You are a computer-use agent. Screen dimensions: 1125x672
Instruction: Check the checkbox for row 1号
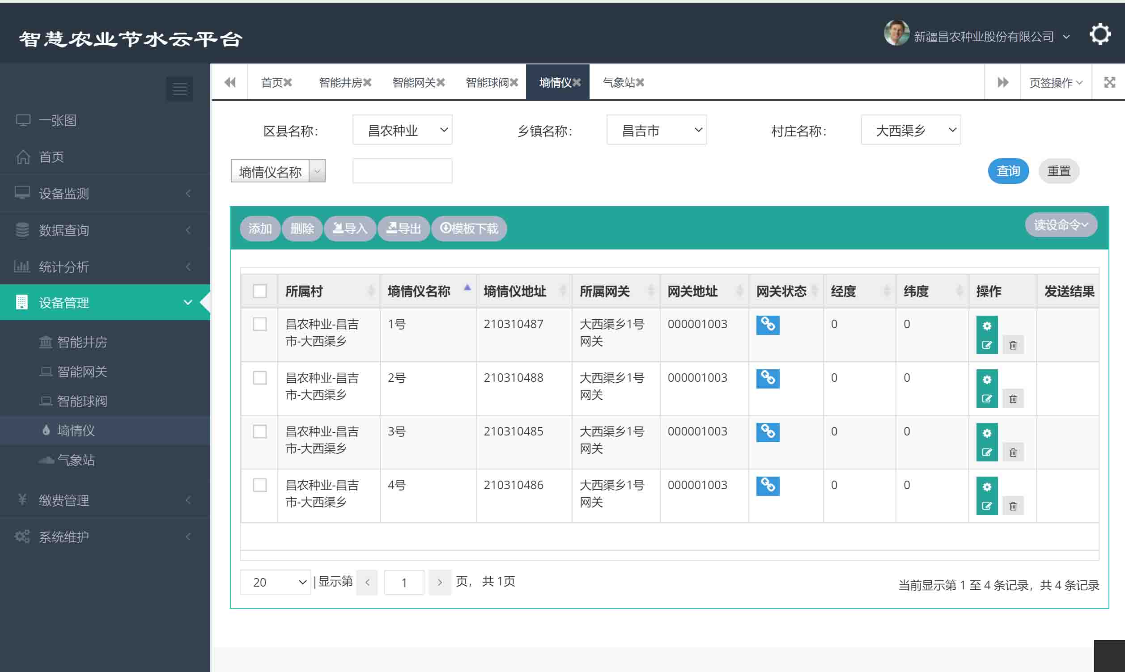click(259, 324)
